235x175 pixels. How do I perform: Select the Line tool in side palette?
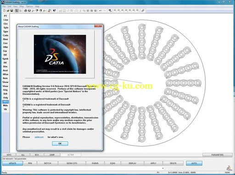pyautogui.click(x=6, y=20)
